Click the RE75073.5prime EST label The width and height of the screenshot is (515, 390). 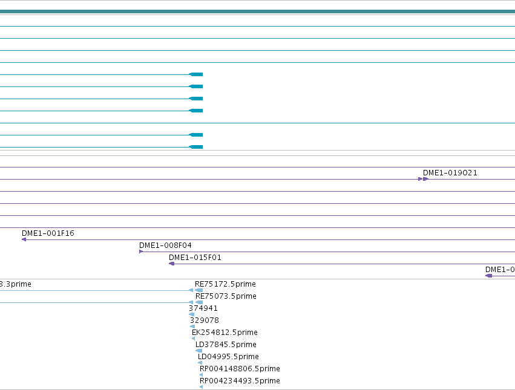(x=226, y=296)
